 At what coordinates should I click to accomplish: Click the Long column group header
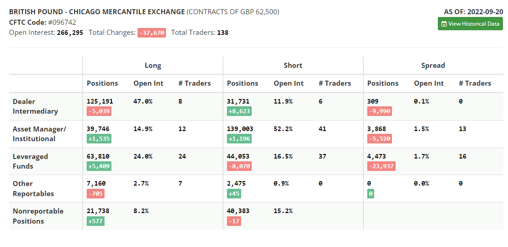tap(153, 66)
